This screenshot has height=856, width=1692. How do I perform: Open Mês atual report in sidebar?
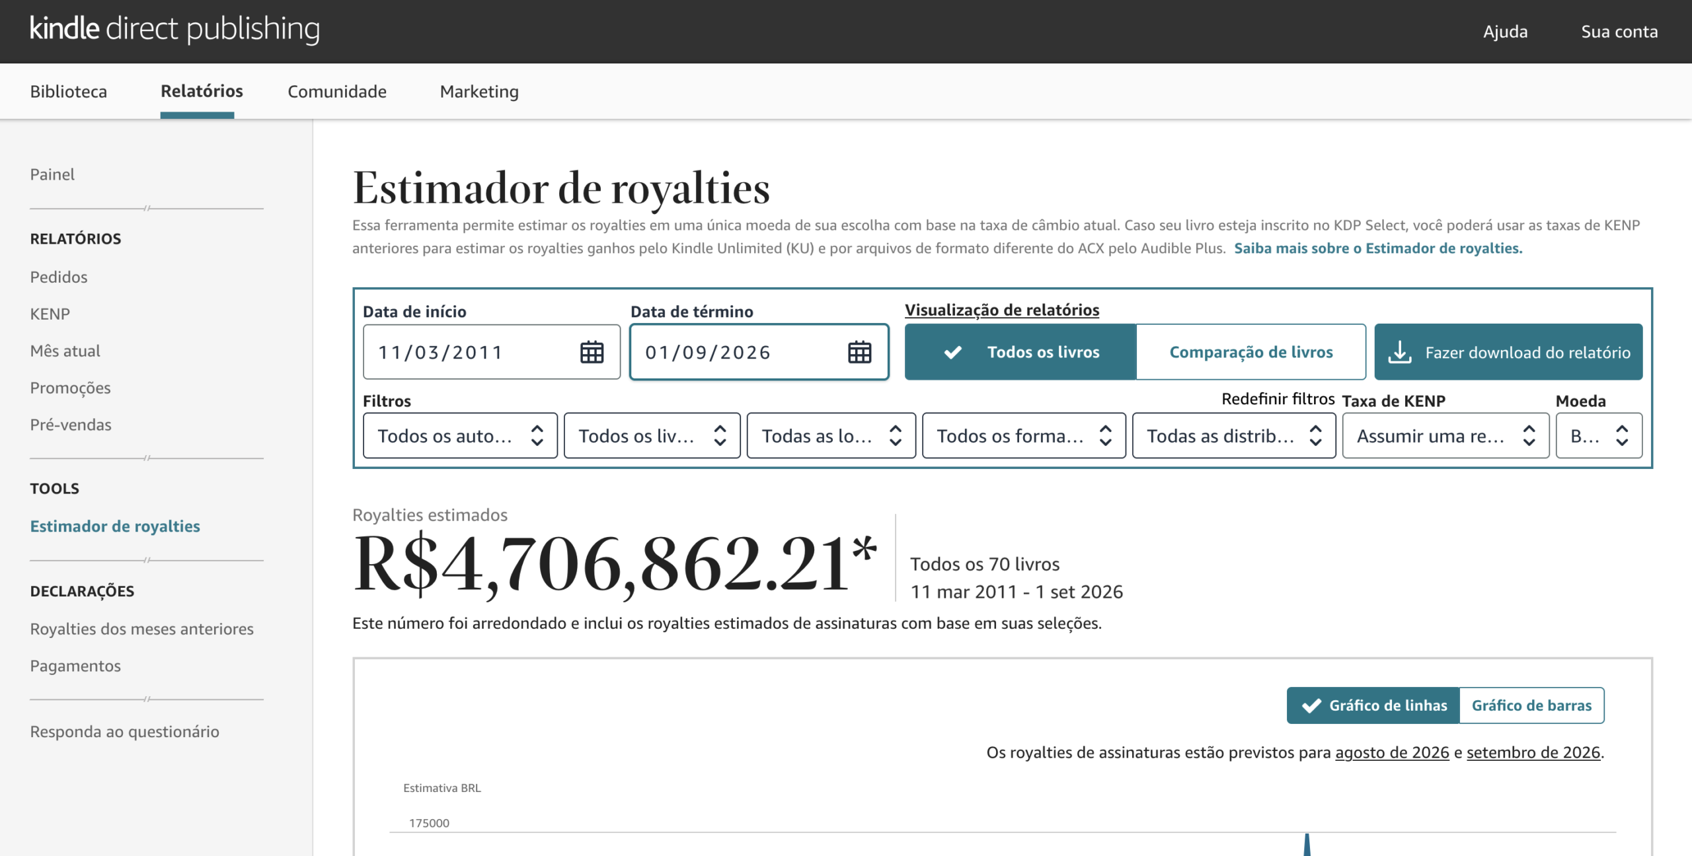pyautogui.click(x=65, y=351)
